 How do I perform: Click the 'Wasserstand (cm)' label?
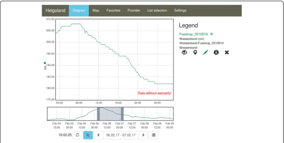pos(192,39)
